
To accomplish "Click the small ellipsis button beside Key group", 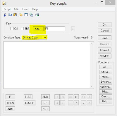I will [73, 29].
